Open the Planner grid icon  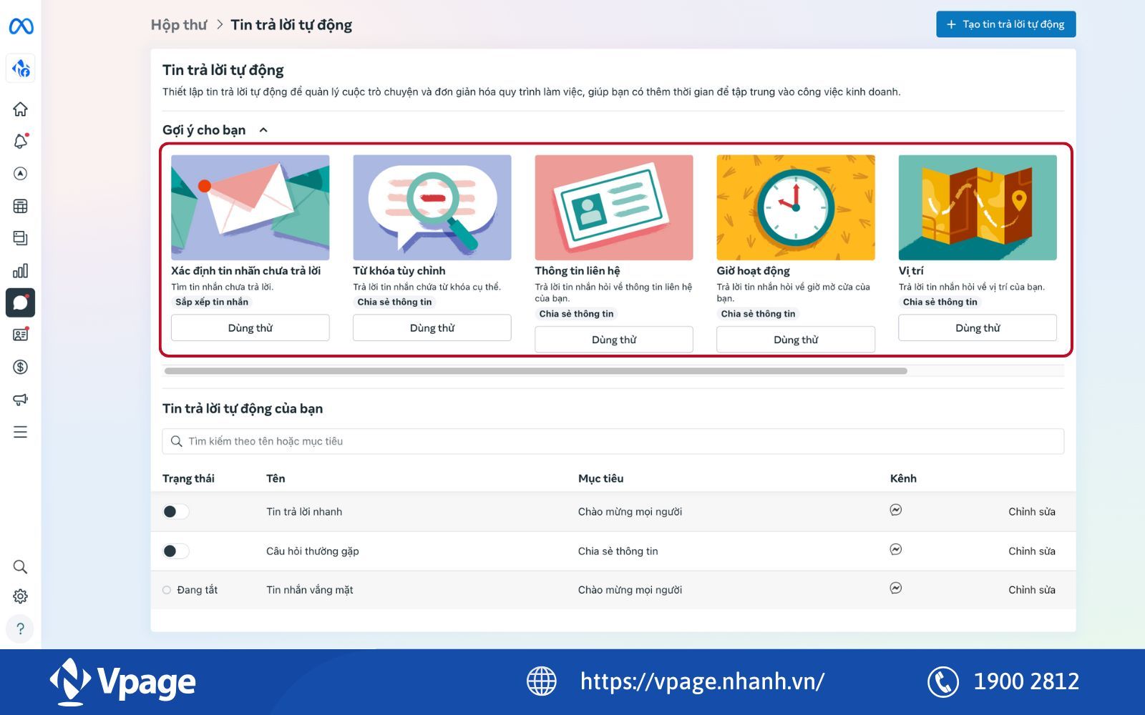20,206
